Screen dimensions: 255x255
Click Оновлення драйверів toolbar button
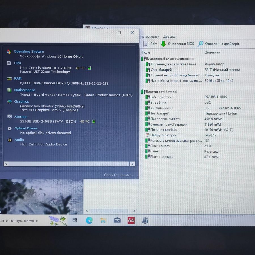pyautogui.click(x=218, y=44)
